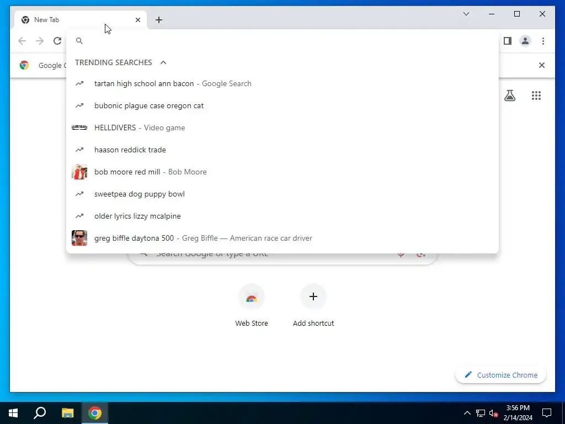Reload the page with the refresh icon
This screenshot has width=565, height=424.
pyautogui.click(x=57, y=41)
